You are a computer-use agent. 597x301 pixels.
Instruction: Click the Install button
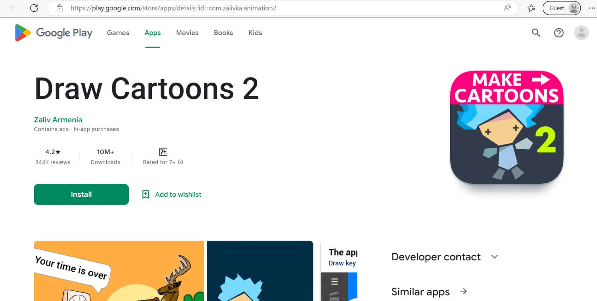click(x=81, y=194)
